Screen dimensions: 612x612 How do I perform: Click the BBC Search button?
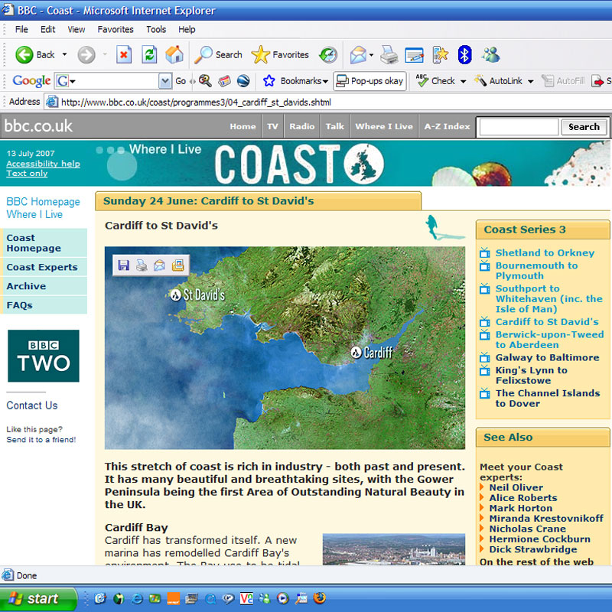[x=584, y=127]
